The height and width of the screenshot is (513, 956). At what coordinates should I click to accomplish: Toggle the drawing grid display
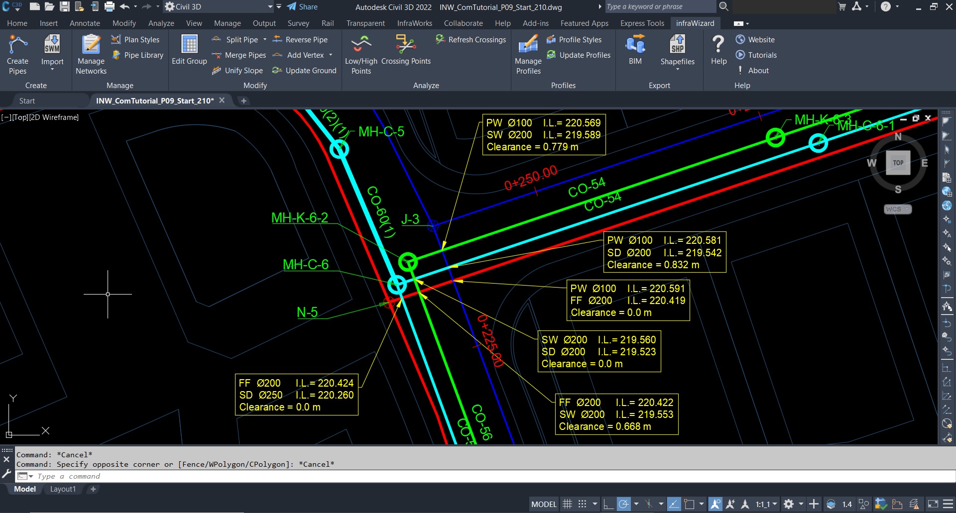567,504
